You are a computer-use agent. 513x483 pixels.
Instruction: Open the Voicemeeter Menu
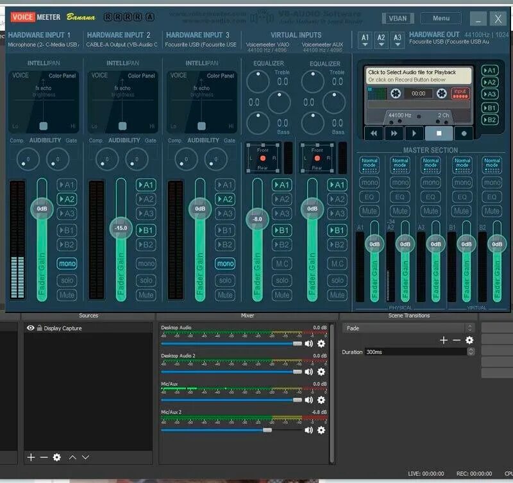coord(441,19)
